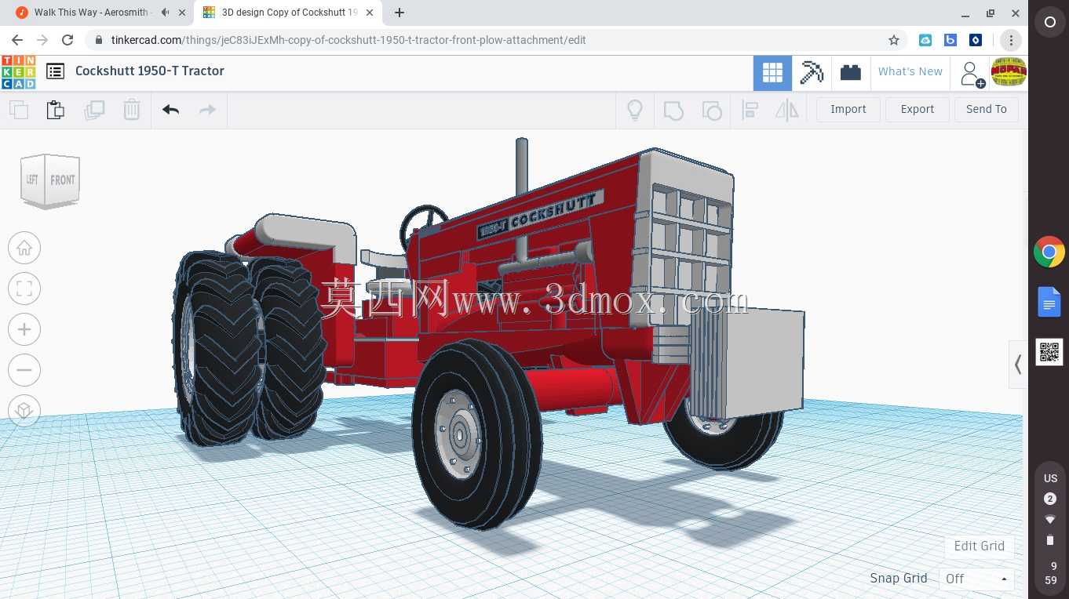Image resolution: width=1069 pixels, height=599 pixels.
Task: Go back in browser history
Action: [17, 40]
